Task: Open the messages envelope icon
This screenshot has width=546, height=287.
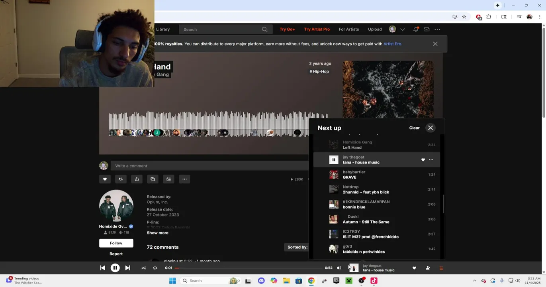Action: (427, 29)
